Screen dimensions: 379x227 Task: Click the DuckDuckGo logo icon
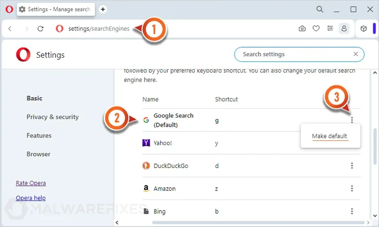tap(146, 166)
